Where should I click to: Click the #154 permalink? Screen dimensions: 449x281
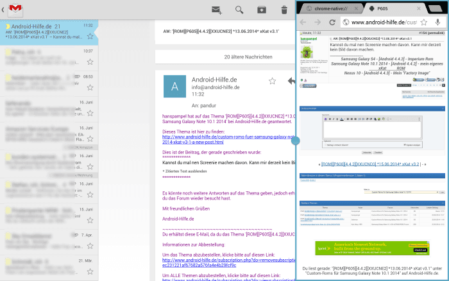[x=432, y=33]
